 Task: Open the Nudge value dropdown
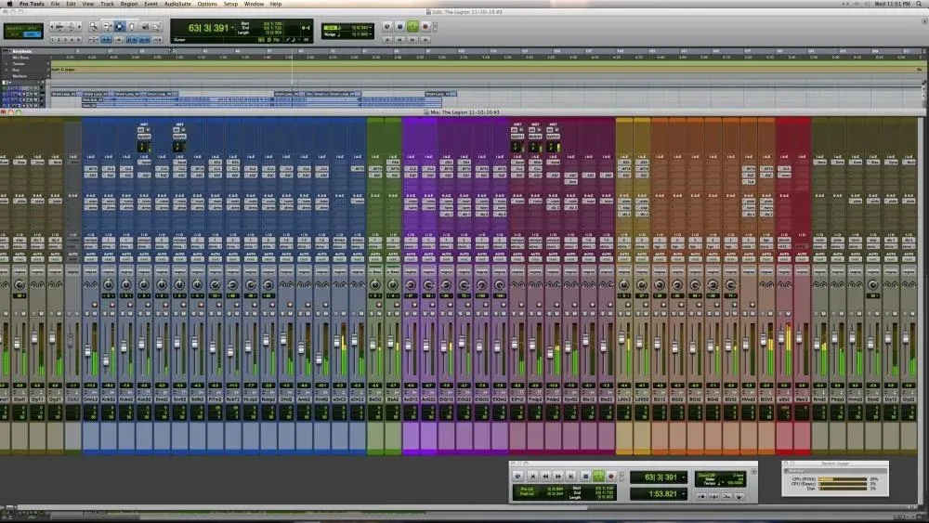[x=369, y=33]
